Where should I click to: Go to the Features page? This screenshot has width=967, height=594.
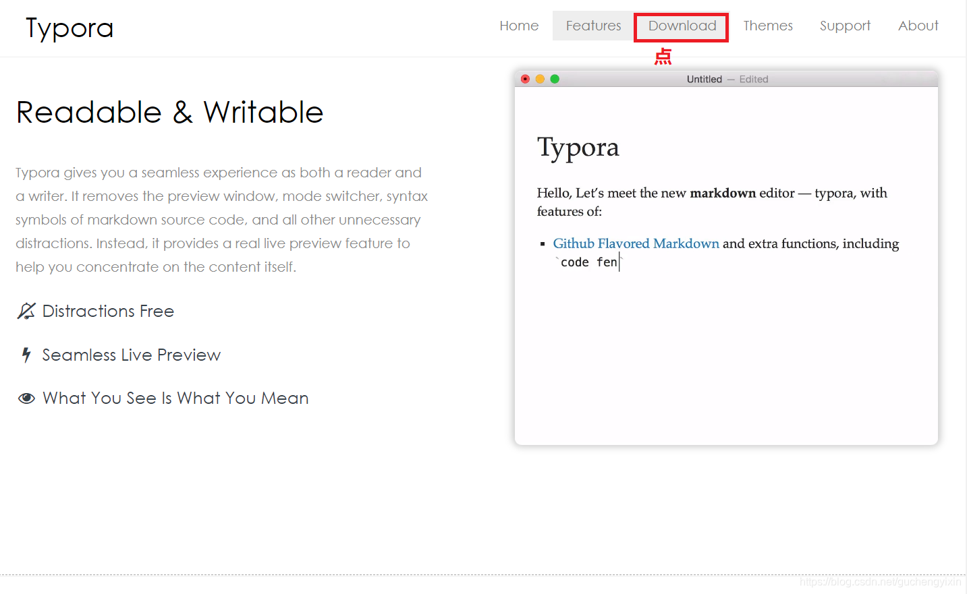pos(593,26)
